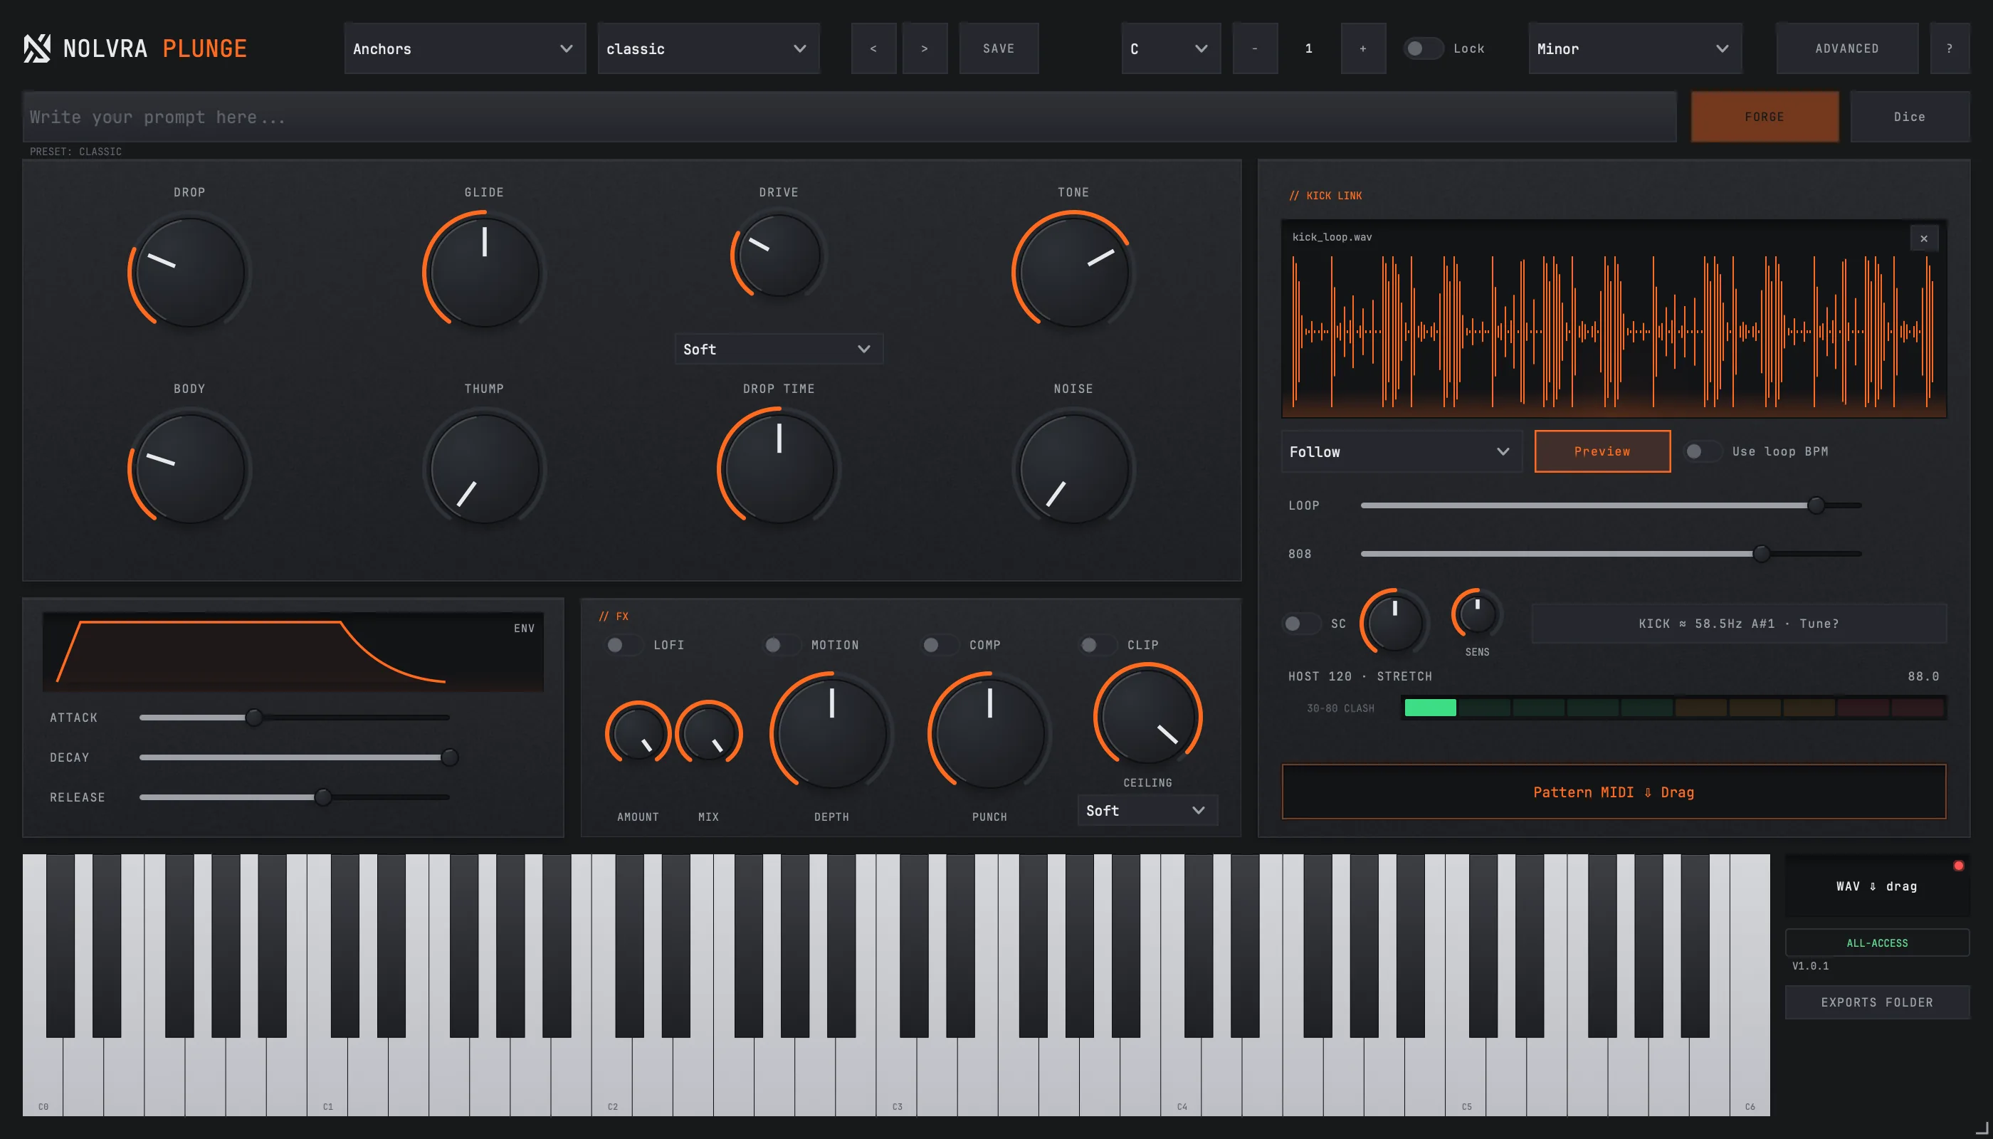Screen dimensions: 1993x1139
Task: Click the KICK 58.5Hz A#1 Tune? suggestion
Action: [1739, 624]
